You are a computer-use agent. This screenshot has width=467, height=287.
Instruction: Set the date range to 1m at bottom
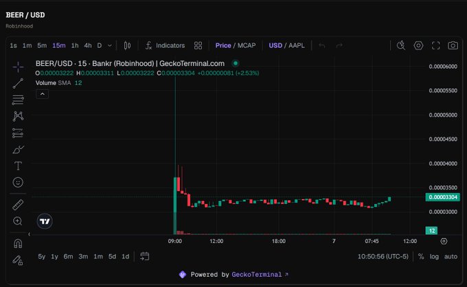coord(98,256)
